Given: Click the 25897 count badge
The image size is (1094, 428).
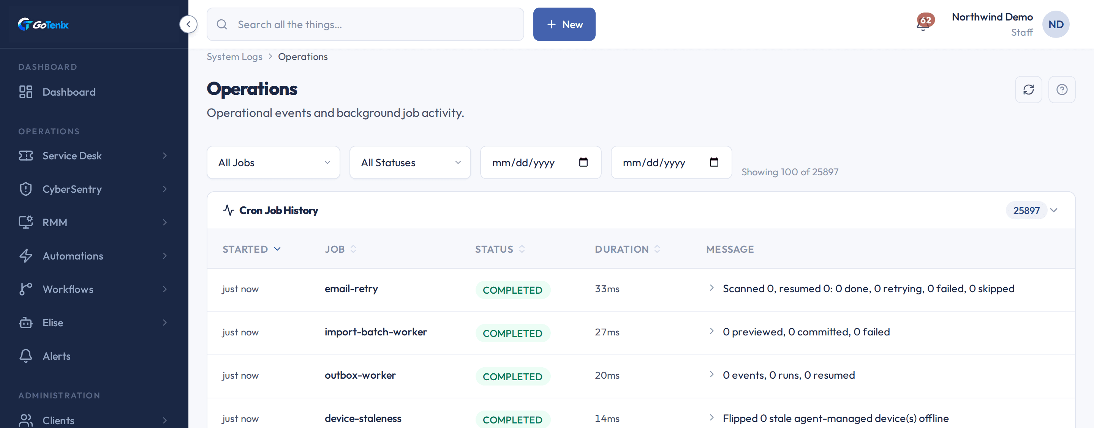Looking at the screenshot, I should point(1026,210).
